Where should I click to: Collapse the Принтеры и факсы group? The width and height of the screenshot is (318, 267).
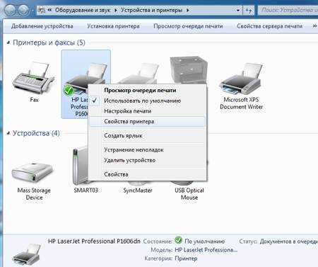pos(8,42)
